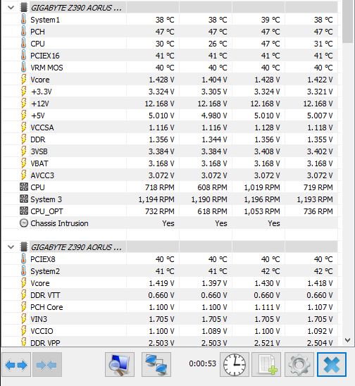Image resolution: width=355 pixels, height=386 pixels.
Task: Click the lightning icon beside +3.3V
Action: tap(24, 92)
